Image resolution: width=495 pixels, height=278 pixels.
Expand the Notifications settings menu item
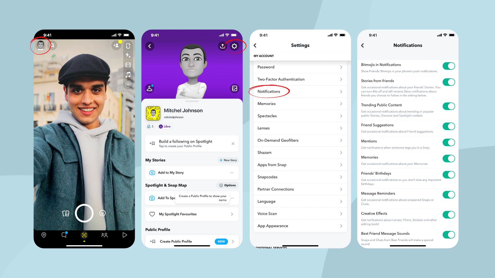coord(300,91)
